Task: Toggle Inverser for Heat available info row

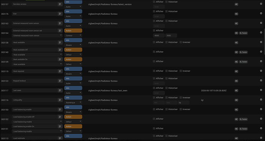Action: [x=181, y=42]
